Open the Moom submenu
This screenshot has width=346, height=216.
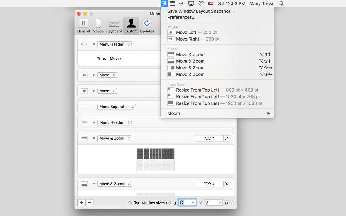tap(217, 113)
